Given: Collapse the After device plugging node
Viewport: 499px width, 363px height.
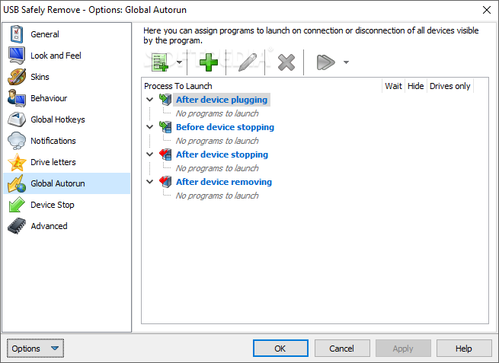Looking at the screenshot, I should point(149,100).
